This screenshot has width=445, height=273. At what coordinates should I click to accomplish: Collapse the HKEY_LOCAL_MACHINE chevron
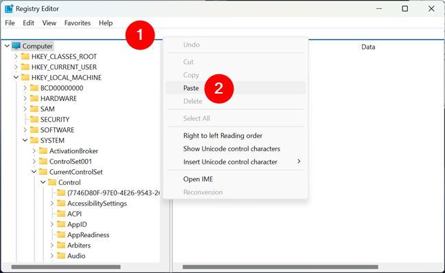click(x=16, y=77)
